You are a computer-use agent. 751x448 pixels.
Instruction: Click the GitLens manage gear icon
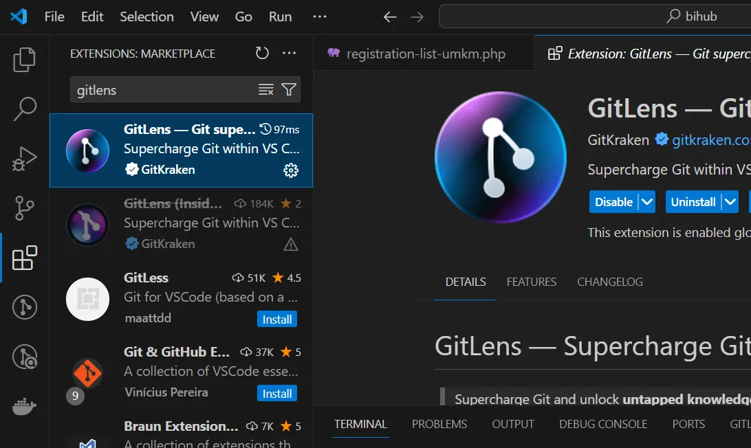coord(291,170)
